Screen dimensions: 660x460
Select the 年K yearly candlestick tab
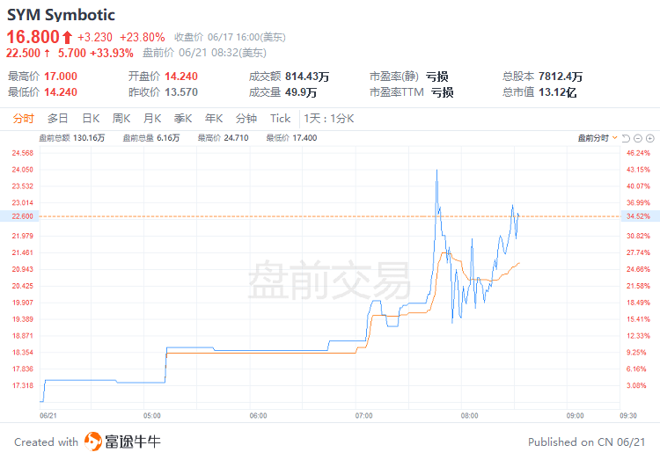tap(214, 119)
